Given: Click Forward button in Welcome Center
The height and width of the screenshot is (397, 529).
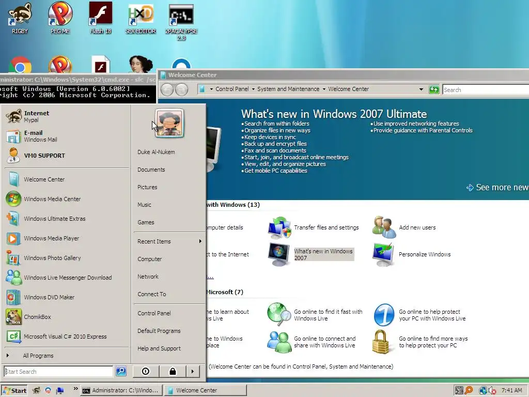Looking at the screenshot, I should pos(181,89).
